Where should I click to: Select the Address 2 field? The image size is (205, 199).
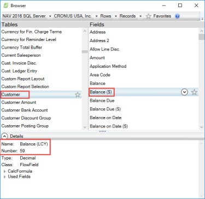coord(99,40)
